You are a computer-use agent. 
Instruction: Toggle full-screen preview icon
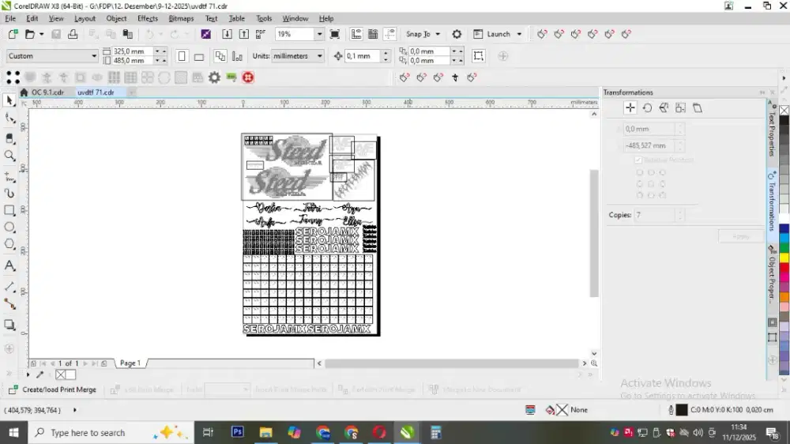point(334,34)
